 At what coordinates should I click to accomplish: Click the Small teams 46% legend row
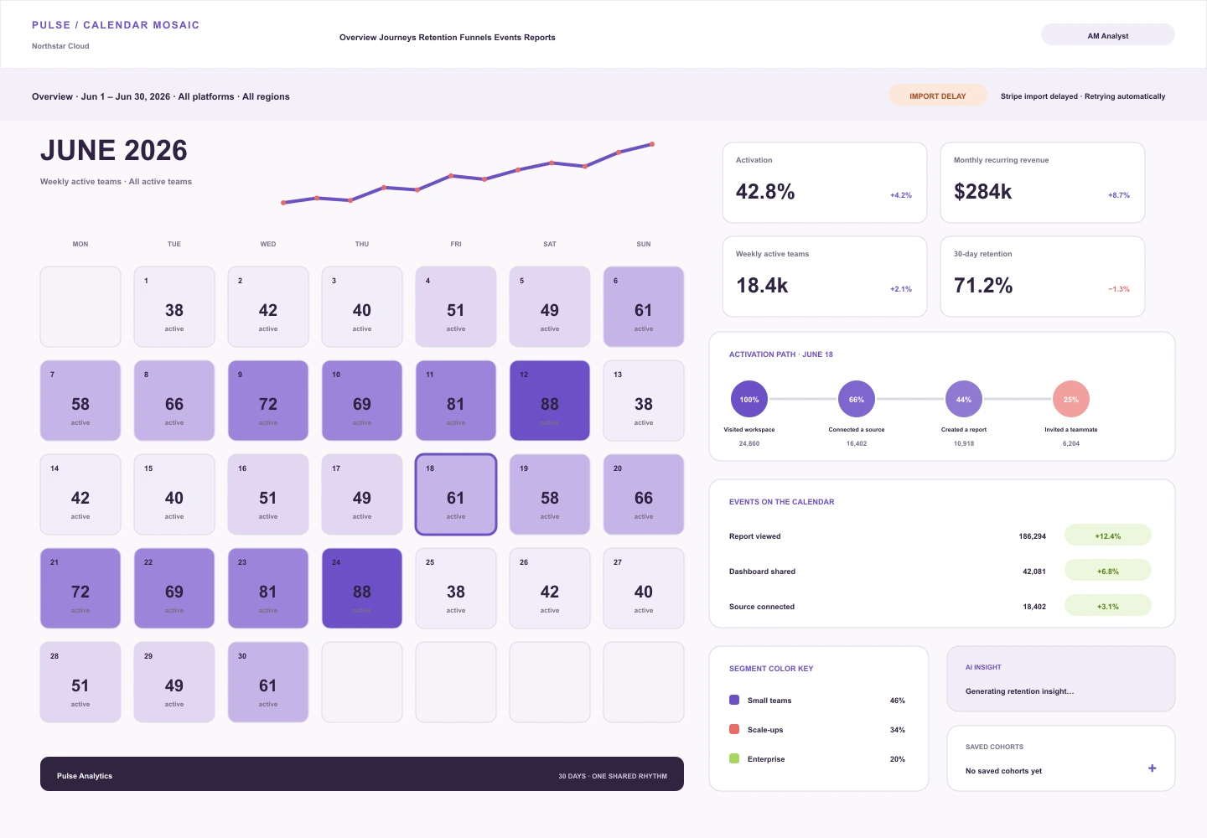point(817,700)
